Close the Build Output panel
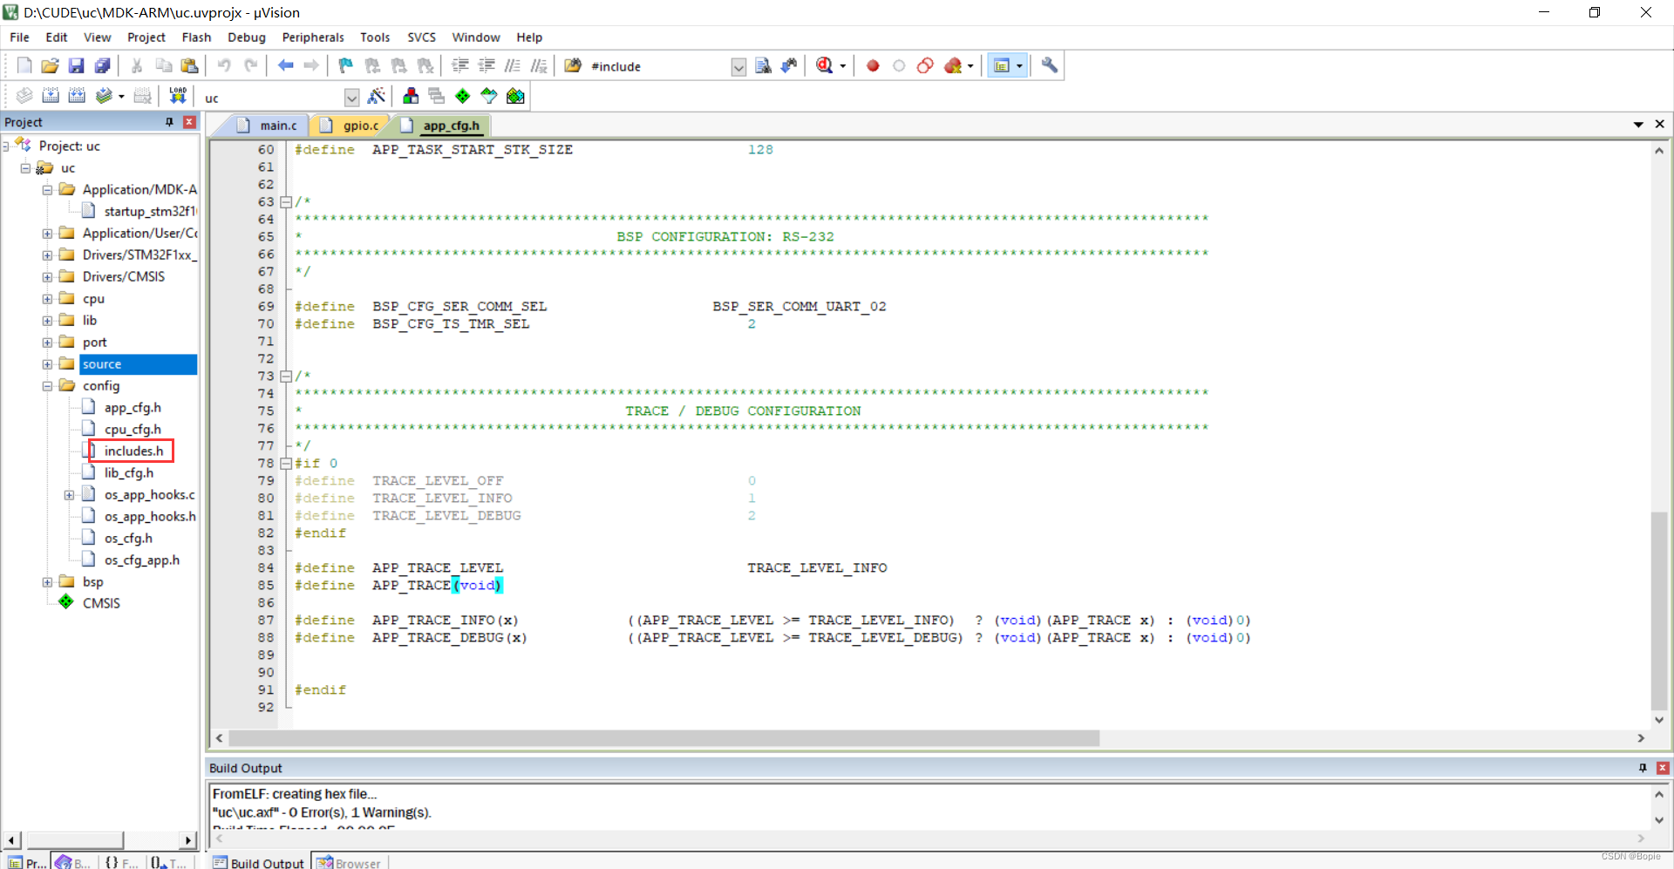The width and height of the screenshot is (1674, 869). click(1663, 768)
